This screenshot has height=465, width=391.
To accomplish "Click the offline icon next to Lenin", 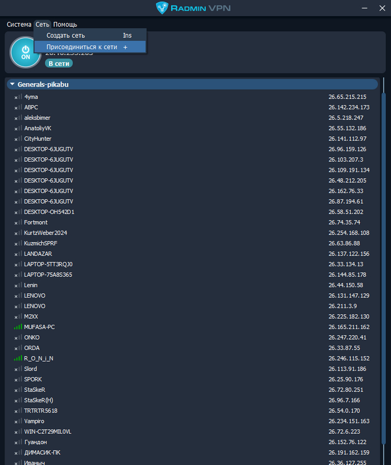I will pos(18,285).
